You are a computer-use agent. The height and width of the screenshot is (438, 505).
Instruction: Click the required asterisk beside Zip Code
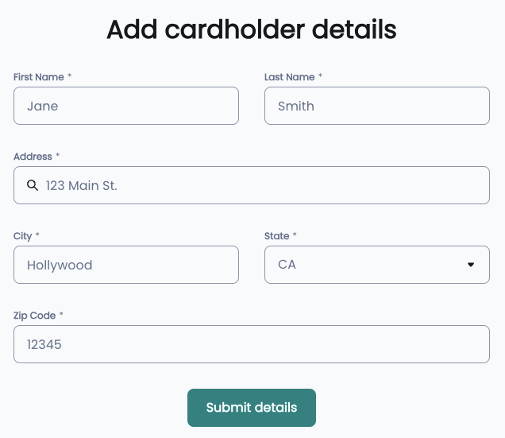[x=61, y=315]
